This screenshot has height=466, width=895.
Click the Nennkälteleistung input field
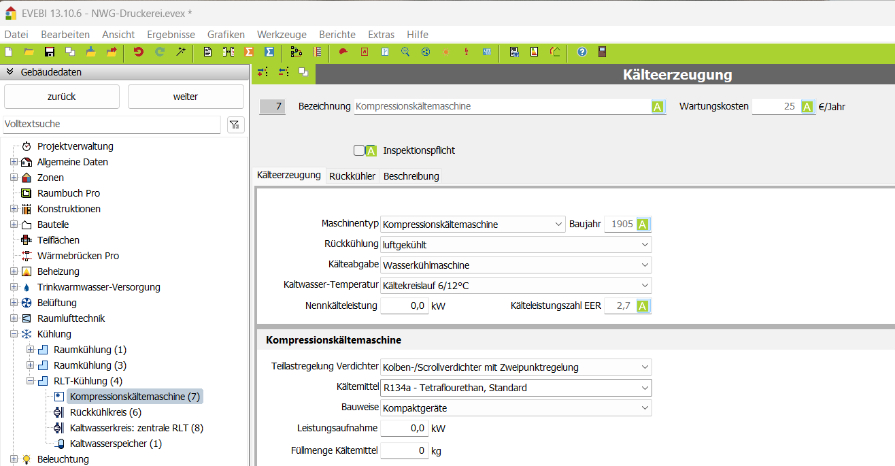404,306
